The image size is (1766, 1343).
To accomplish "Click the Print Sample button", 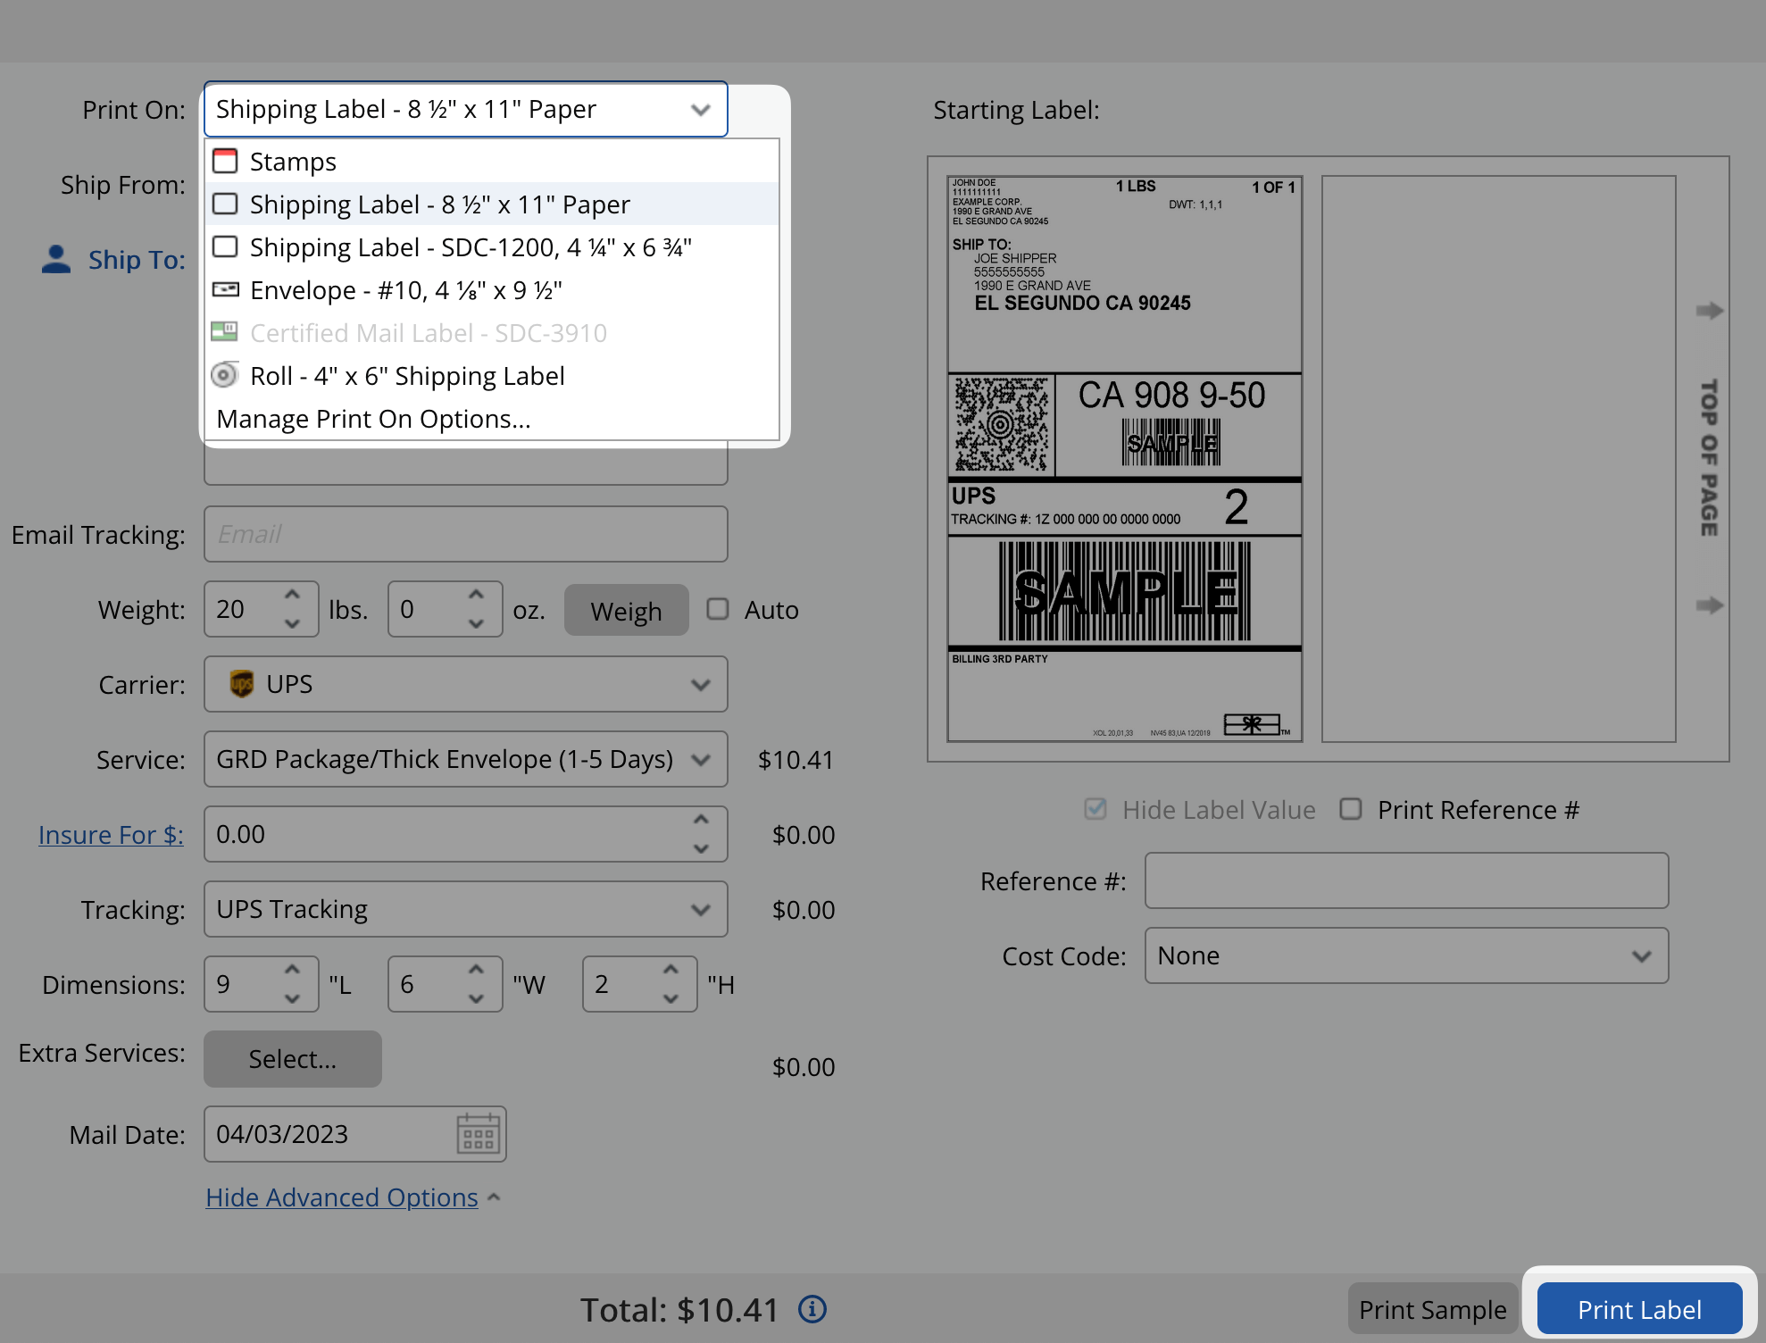I will (x=1432, y=1309).
